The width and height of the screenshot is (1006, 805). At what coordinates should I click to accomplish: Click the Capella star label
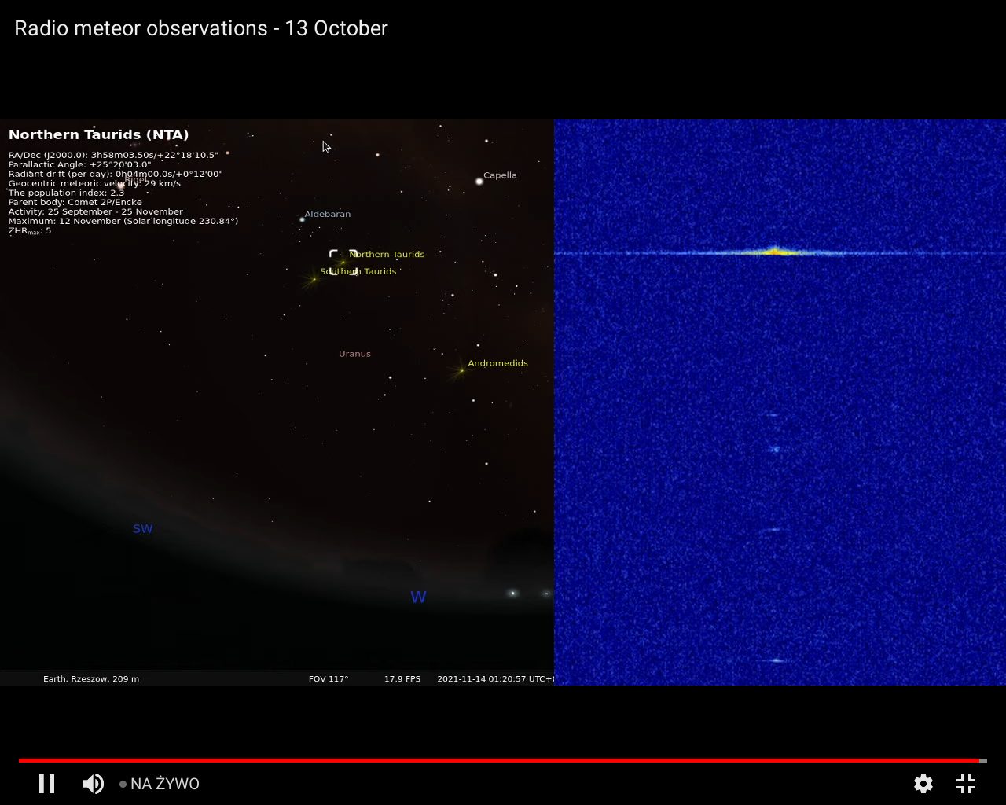[x=500, y=175]
